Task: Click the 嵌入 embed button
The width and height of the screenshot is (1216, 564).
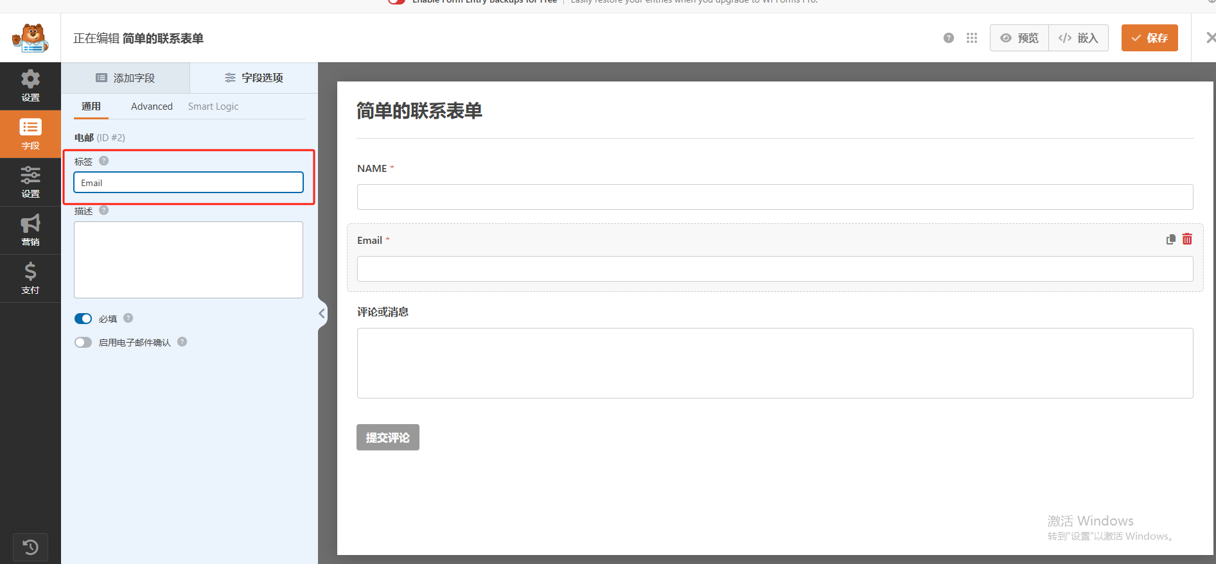Action: [1079, 38]
